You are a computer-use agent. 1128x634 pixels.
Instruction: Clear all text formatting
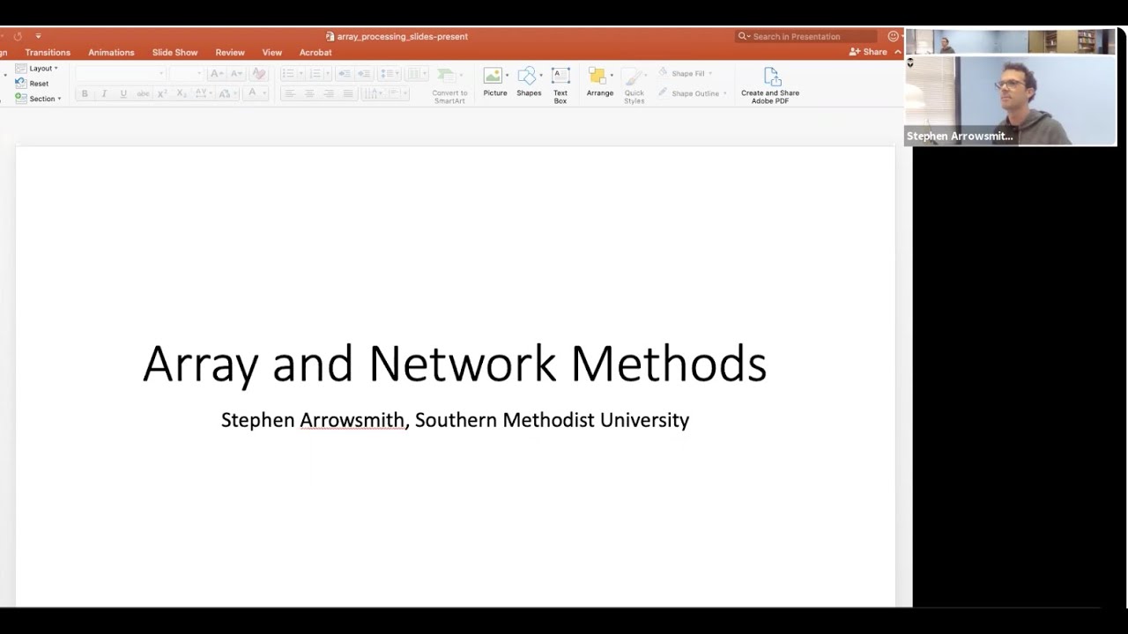[x=258, y=73]
